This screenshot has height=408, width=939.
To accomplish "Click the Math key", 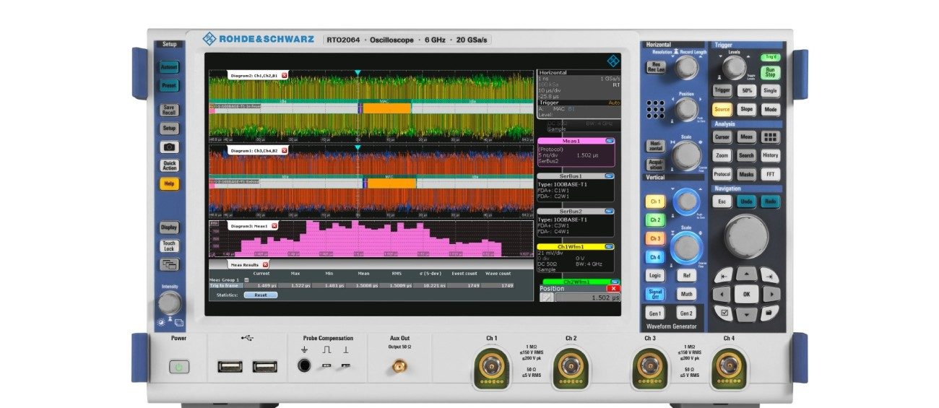I will coord(686,294).
